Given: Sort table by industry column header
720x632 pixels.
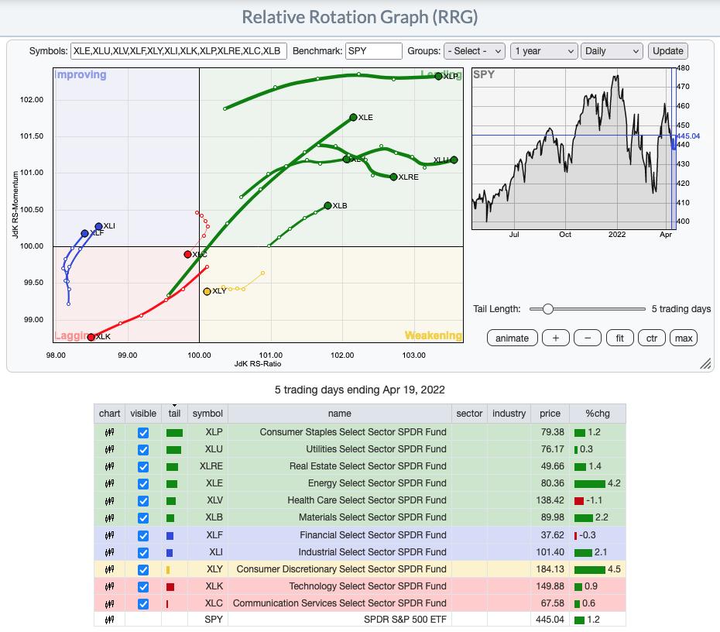Looking at the screenshot, I should pyautogui.click(x=509, y=414).
